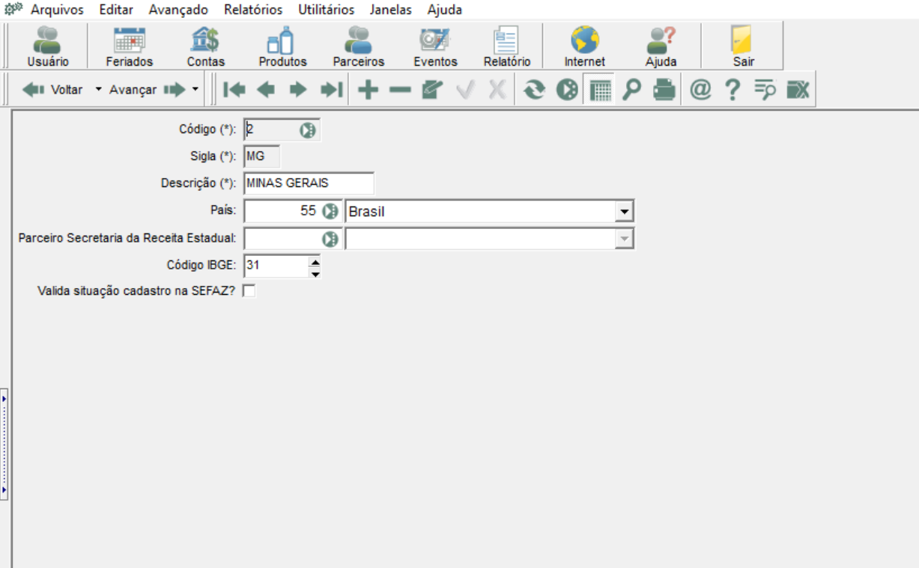This screenshot has height=568, width=919.
Task: Print using the printer icon
Action: click(664, 91)
